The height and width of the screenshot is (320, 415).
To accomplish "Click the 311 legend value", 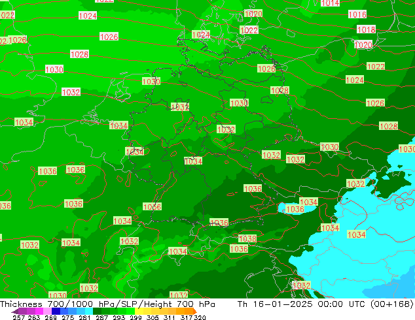I will coord(169,317).
